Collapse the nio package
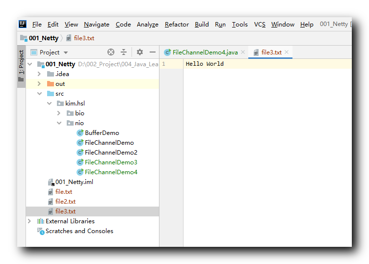 tap(59, 123)
